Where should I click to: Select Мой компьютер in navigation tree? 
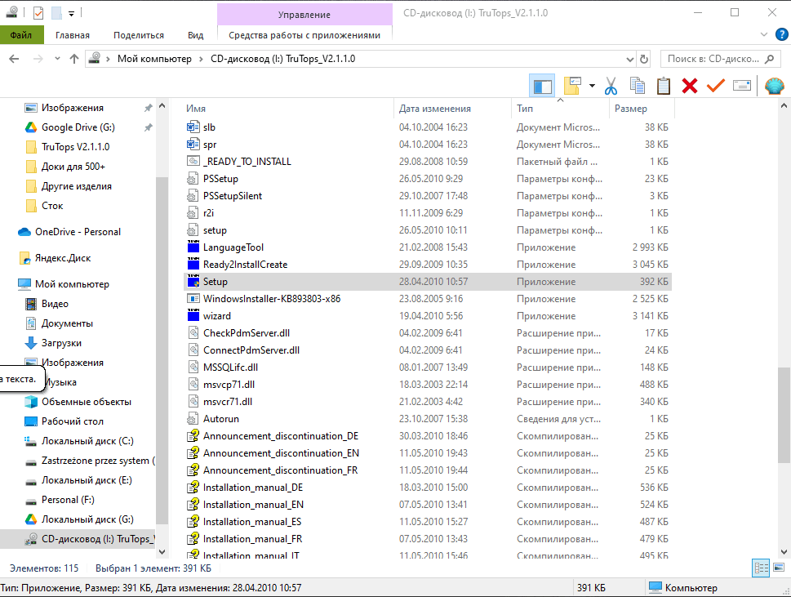[x=72, y=284]
